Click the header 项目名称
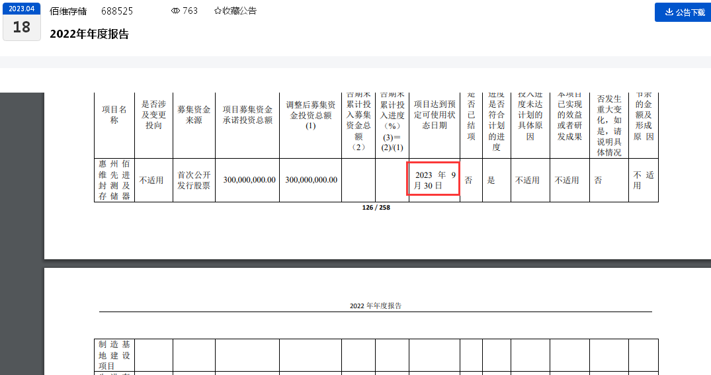This screenshot has width=711, height=375. [x=114, y=115]
